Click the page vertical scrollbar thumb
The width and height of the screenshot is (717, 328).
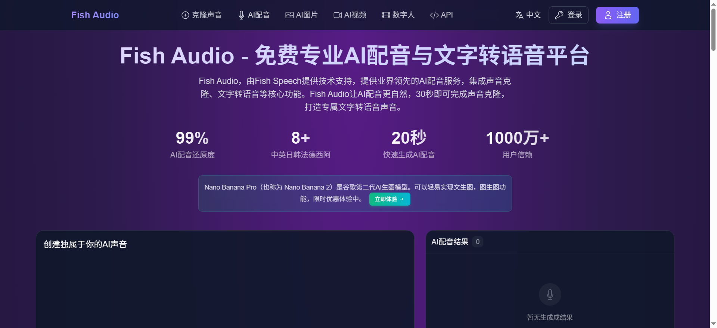[x=713, y=30]
